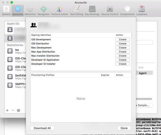This screenshot has height=135, width=161.
Task: Open the gear actions menu
Action: click(x=19, y=110)
